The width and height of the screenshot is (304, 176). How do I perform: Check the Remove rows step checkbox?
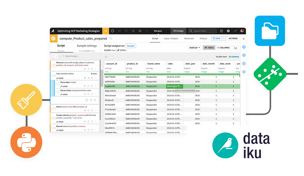click(54, 66)
